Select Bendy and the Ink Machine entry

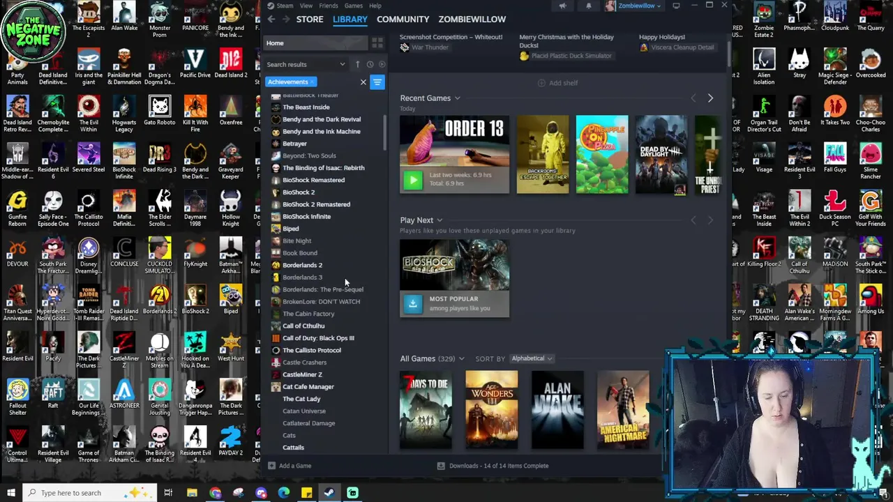click(321, 132)
